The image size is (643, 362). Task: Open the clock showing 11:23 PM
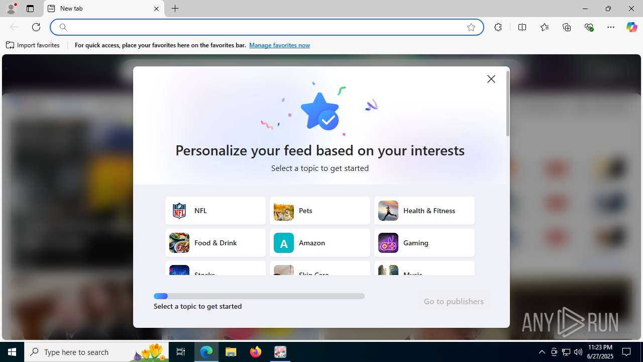pyautogui.click(x=600, y=352)
